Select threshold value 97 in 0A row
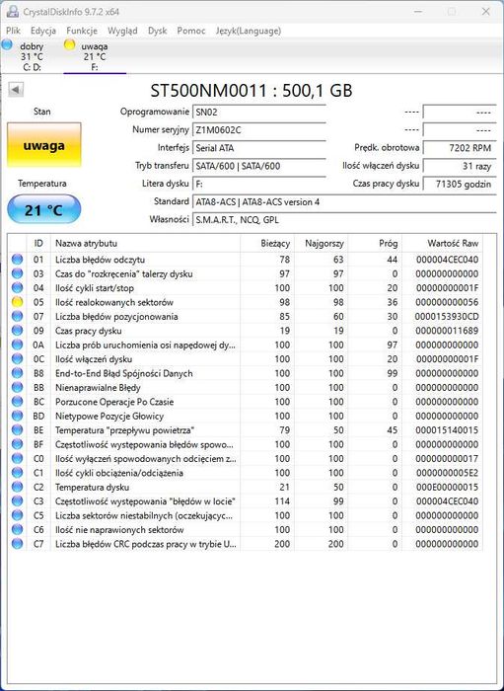 click(392, 345)
